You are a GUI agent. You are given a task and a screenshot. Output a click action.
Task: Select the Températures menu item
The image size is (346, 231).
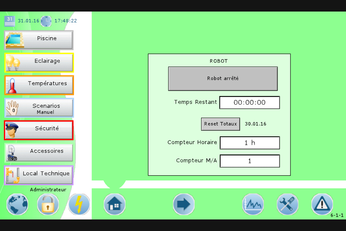point(39,85)
